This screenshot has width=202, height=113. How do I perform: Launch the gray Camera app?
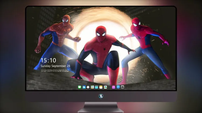click(x=123, y=87)
